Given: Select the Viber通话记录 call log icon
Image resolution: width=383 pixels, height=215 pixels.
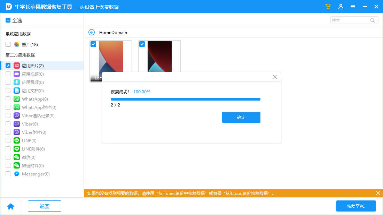Looking at the screenshot, I should [x=16, y=115].
